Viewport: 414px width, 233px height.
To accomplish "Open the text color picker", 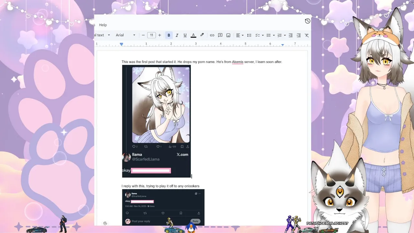I will pos(193,35).
